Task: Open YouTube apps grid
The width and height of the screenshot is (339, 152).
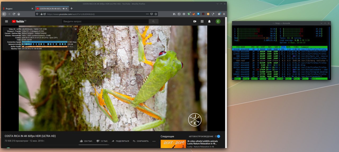Action: pos(202,21)
